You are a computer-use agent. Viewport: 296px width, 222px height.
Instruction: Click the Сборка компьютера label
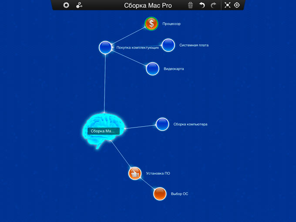pos(190,124)
